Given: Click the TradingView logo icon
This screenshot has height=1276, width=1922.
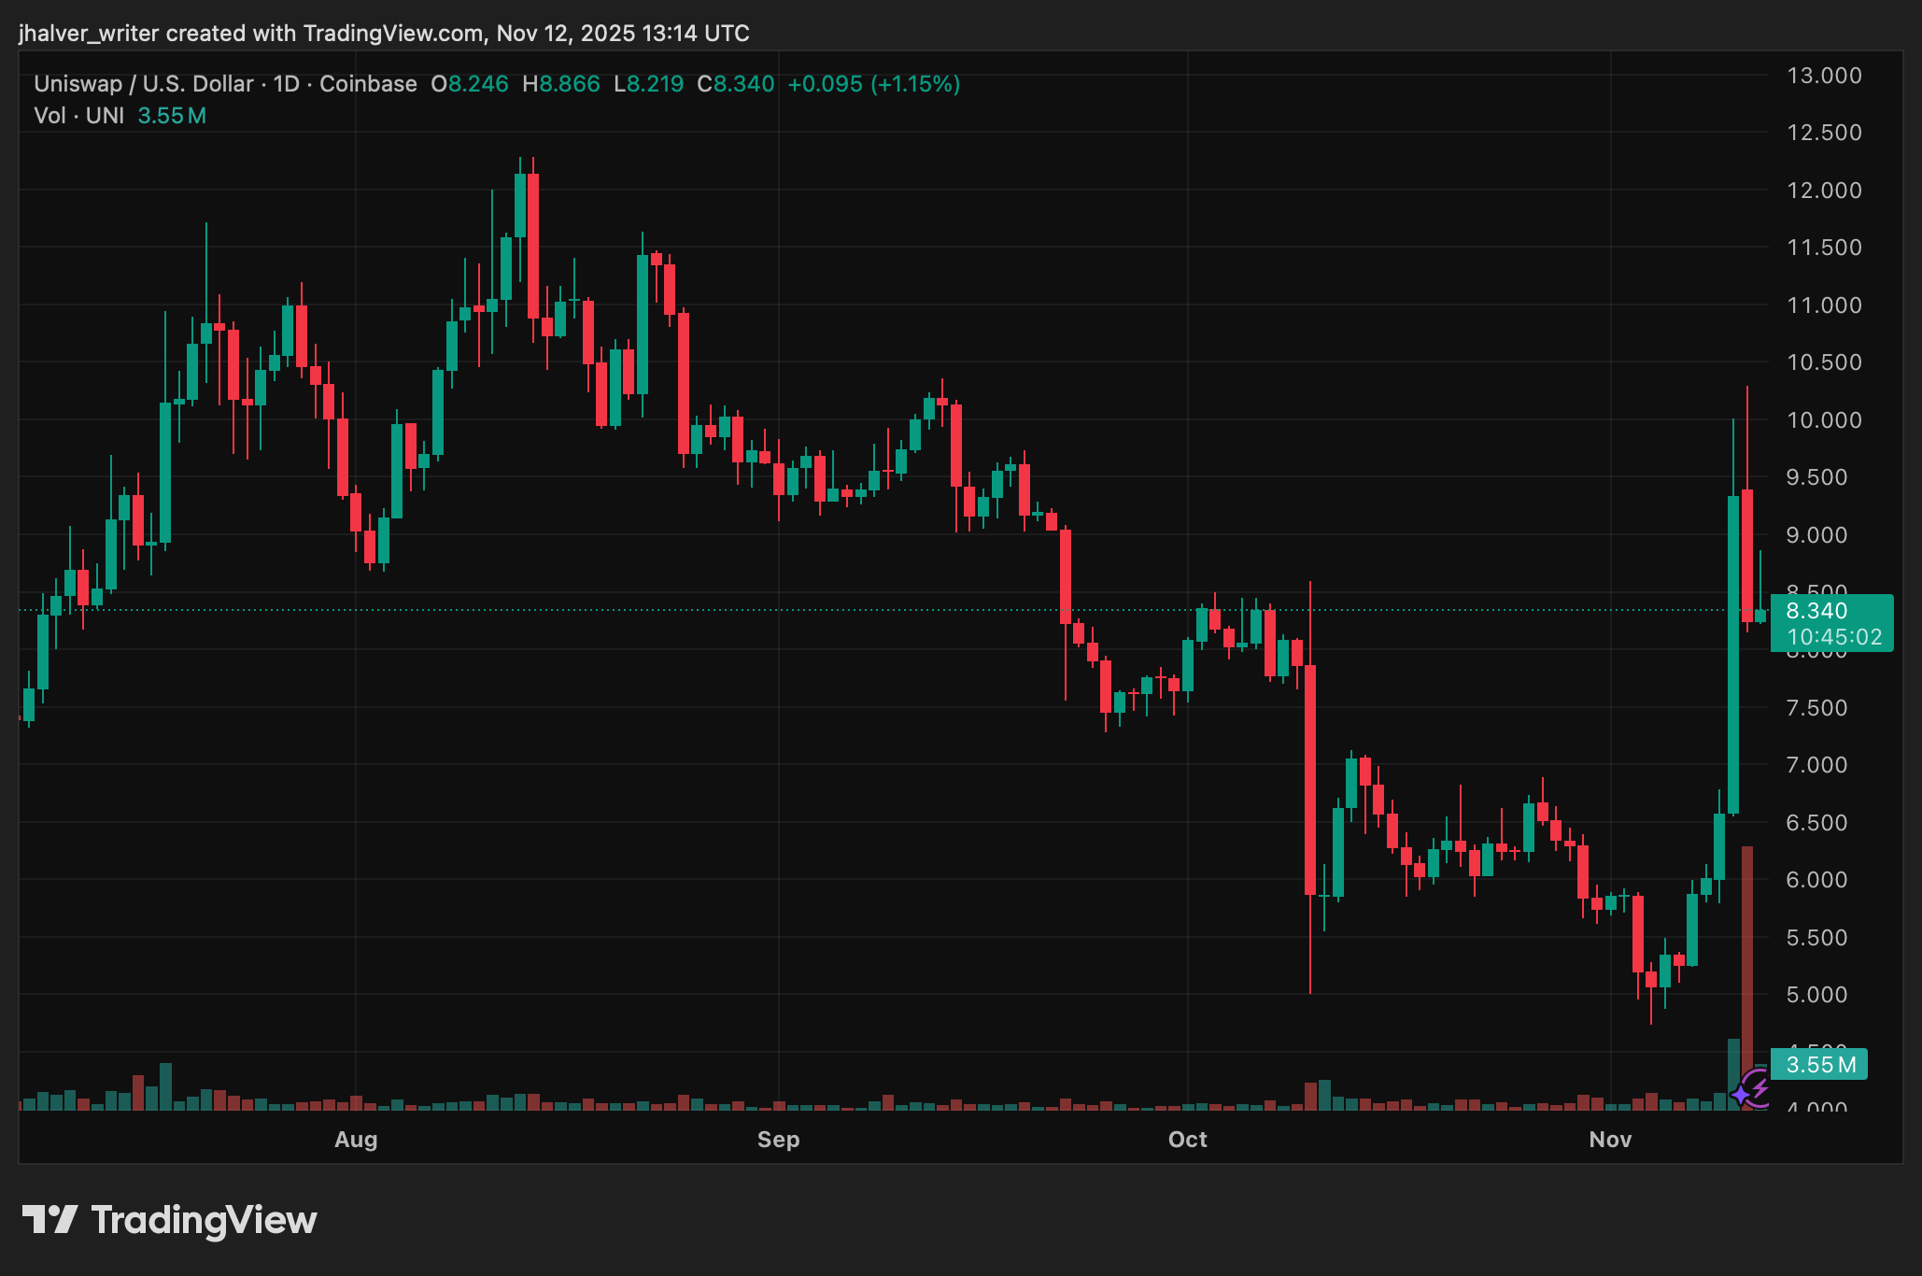Looking at the screenshot, I should tap(50, 1220).
